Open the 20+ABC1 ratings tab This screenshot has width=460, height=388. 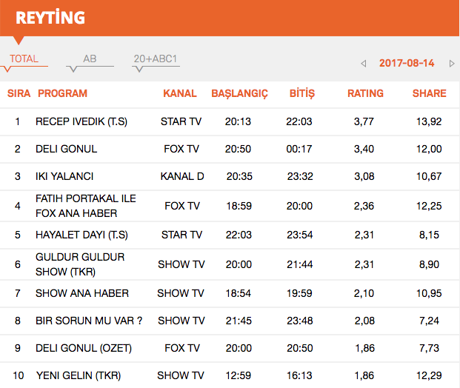point(156,59)
